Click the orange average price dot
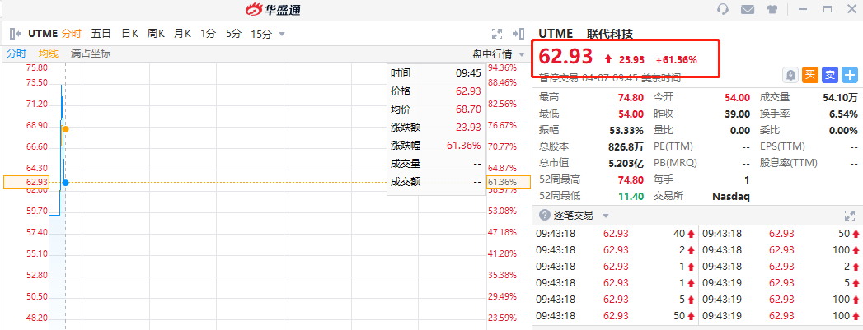This screenshot has height=330, width=863. pyautogui.click(x=65, y=129)
